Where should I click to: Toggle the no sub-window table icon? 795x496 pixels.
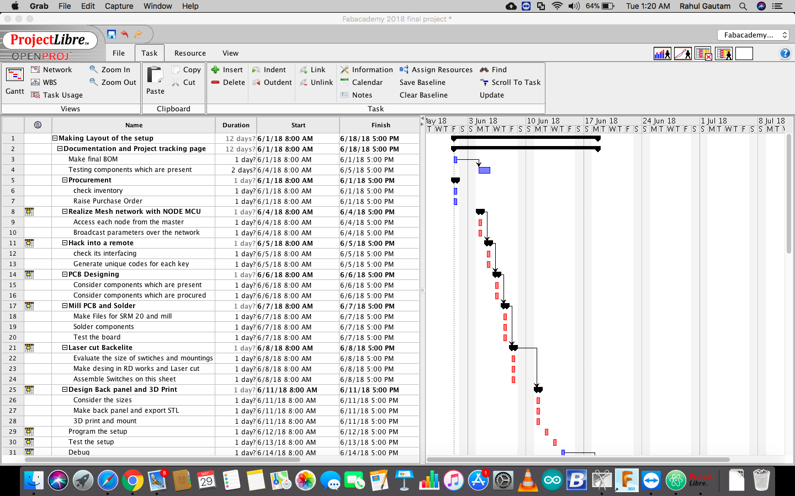[703, 53]
